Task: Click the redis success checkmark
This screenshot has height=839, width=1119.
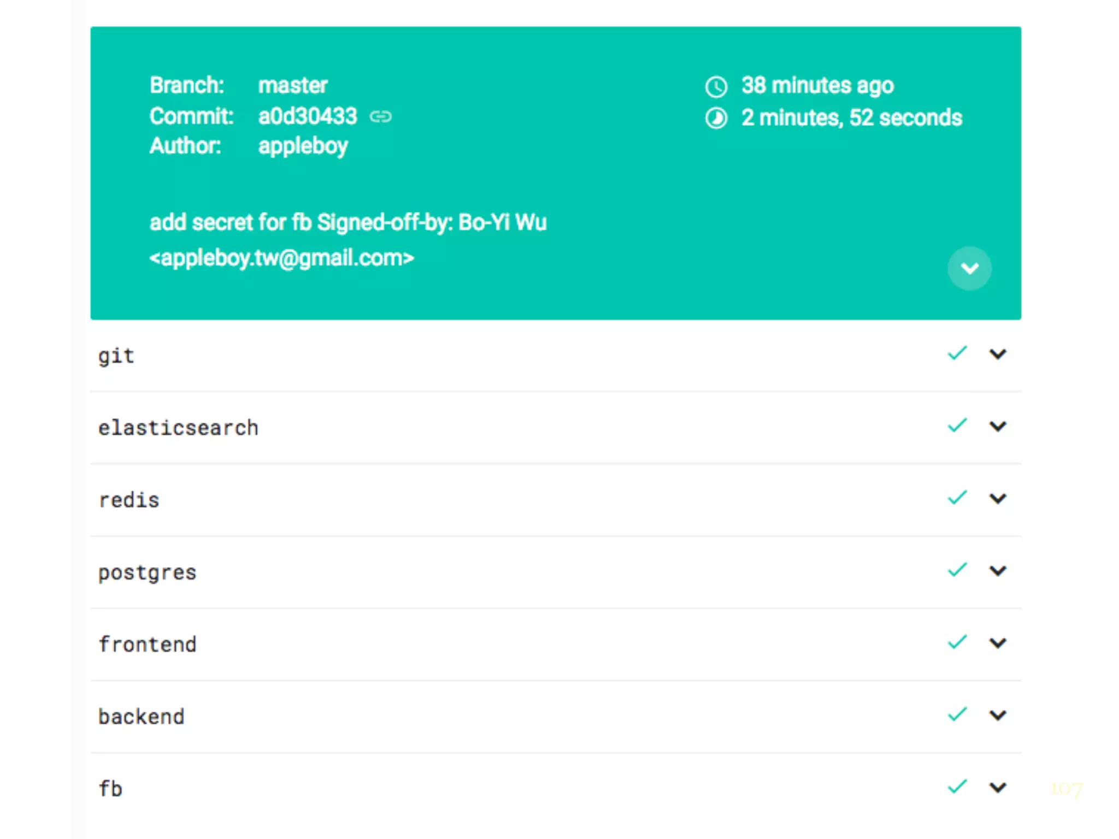Action: pos(957,498)
